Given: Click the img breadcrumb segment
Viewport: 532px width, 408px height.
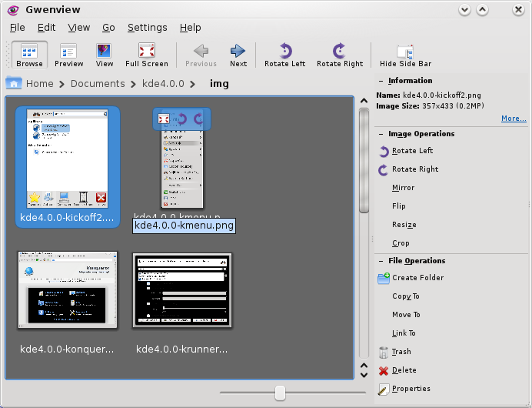Looking at the screenshot, I should pos(219,84).
